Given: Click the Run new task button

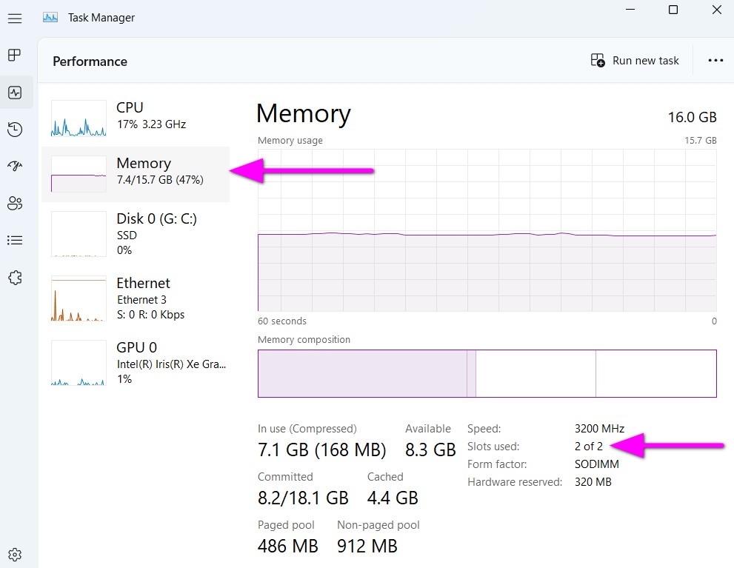Looking at the screenshot, I should pyautogui.click(x=635, y=61).
